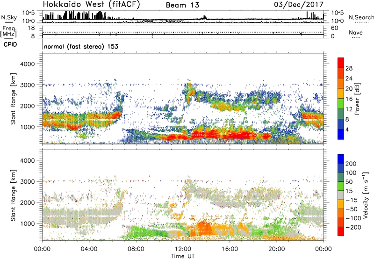The image size is (374, 259).
Task: Click the "4000" tick of the power panel
Action: tap(27, 64)
